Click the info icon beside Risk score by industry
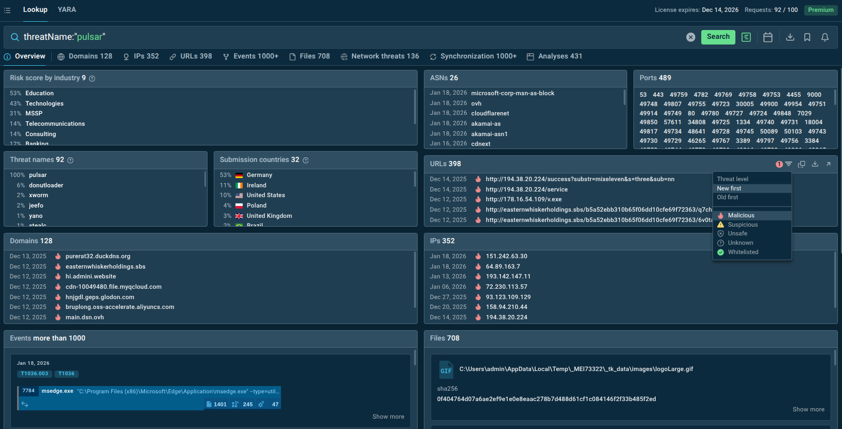 coord(92,79)
